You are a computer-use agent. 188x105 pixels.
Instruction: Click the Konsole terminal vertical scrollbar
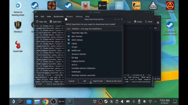[x=153, y=82]
